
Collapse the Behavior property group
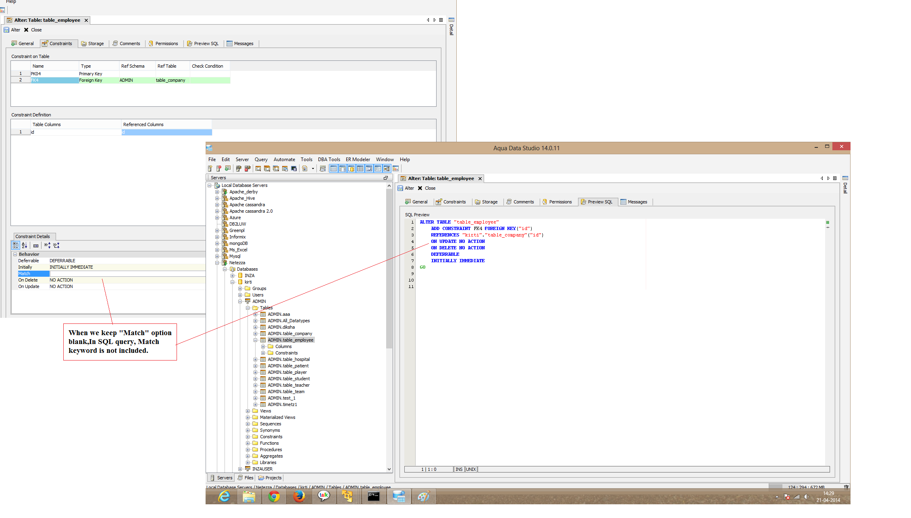coord(15,255)
